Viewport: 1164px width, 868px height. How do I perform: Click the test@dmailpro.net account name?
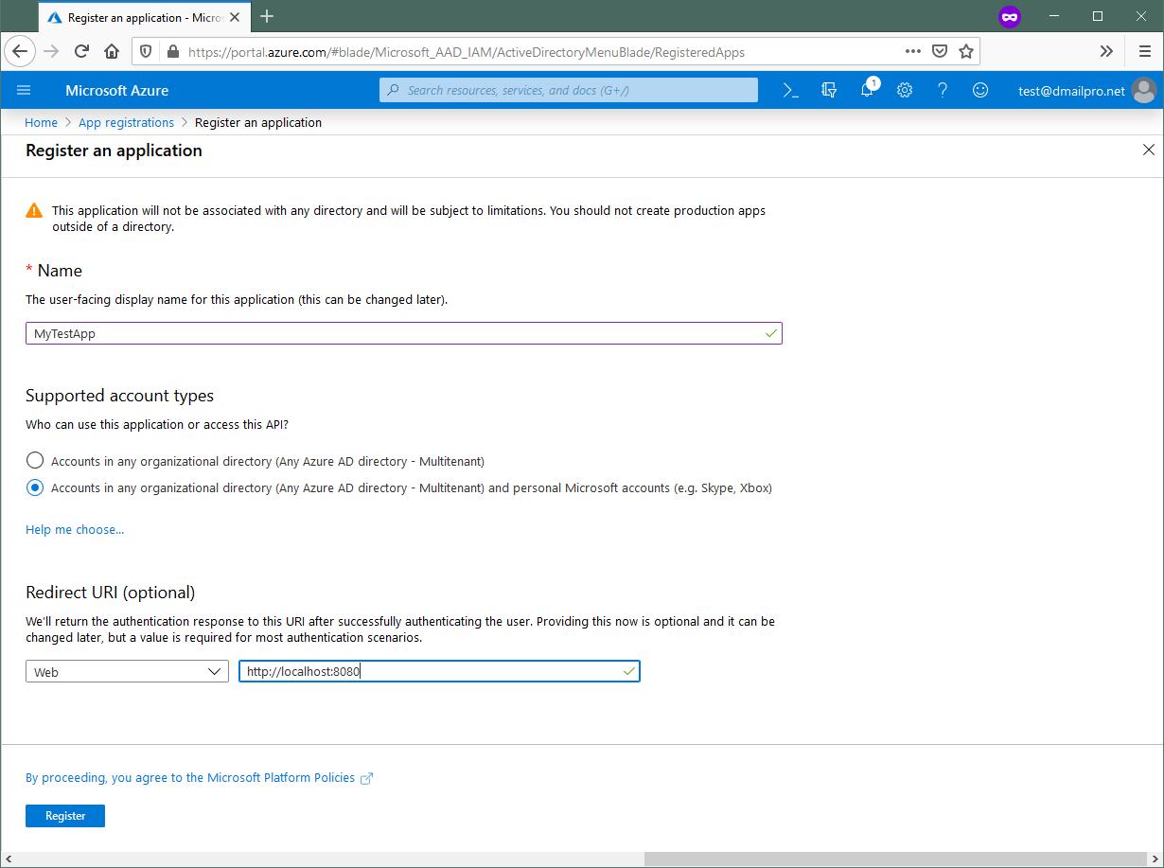pyautogui.click(x=1071, y=91)
